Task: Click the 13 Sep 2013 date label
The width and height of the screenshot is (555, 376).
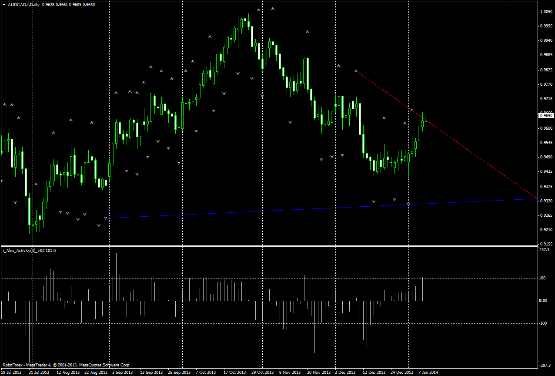Action: click(151, 373)
